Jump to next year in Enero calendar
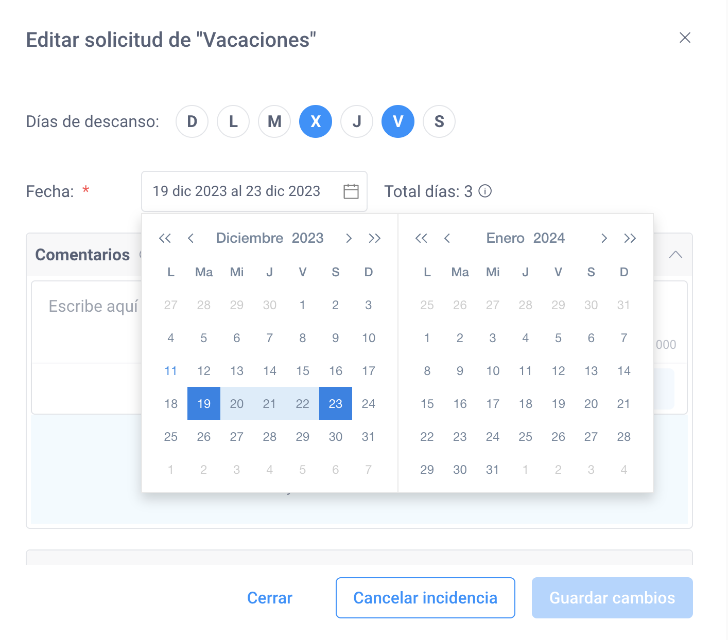 pos(630,238)
